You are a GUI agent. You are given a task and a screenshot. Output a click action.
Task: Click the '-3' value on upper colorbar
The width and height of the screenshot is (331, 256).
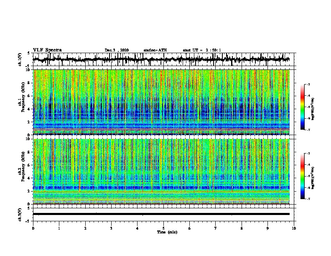click(x=308, y=84)
